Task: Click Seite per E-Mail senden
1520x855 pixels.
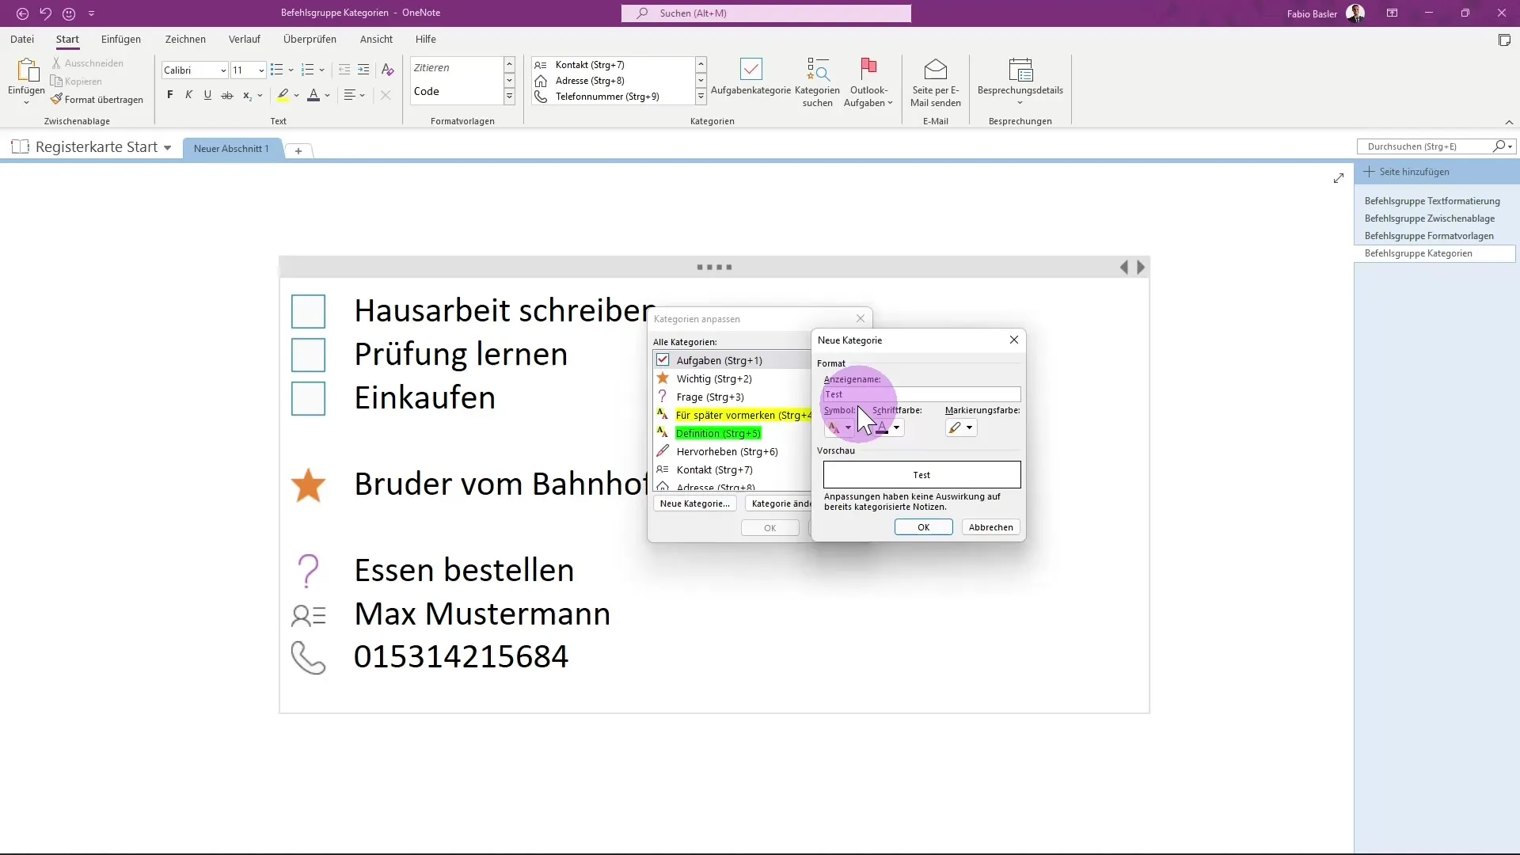Action: 936,82
